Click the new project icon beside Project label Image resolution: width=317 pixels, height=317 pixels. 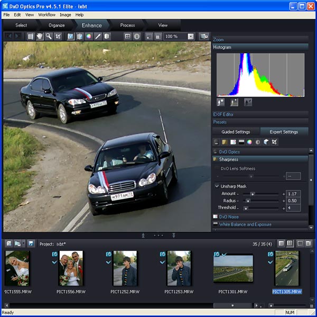point(8,243)
